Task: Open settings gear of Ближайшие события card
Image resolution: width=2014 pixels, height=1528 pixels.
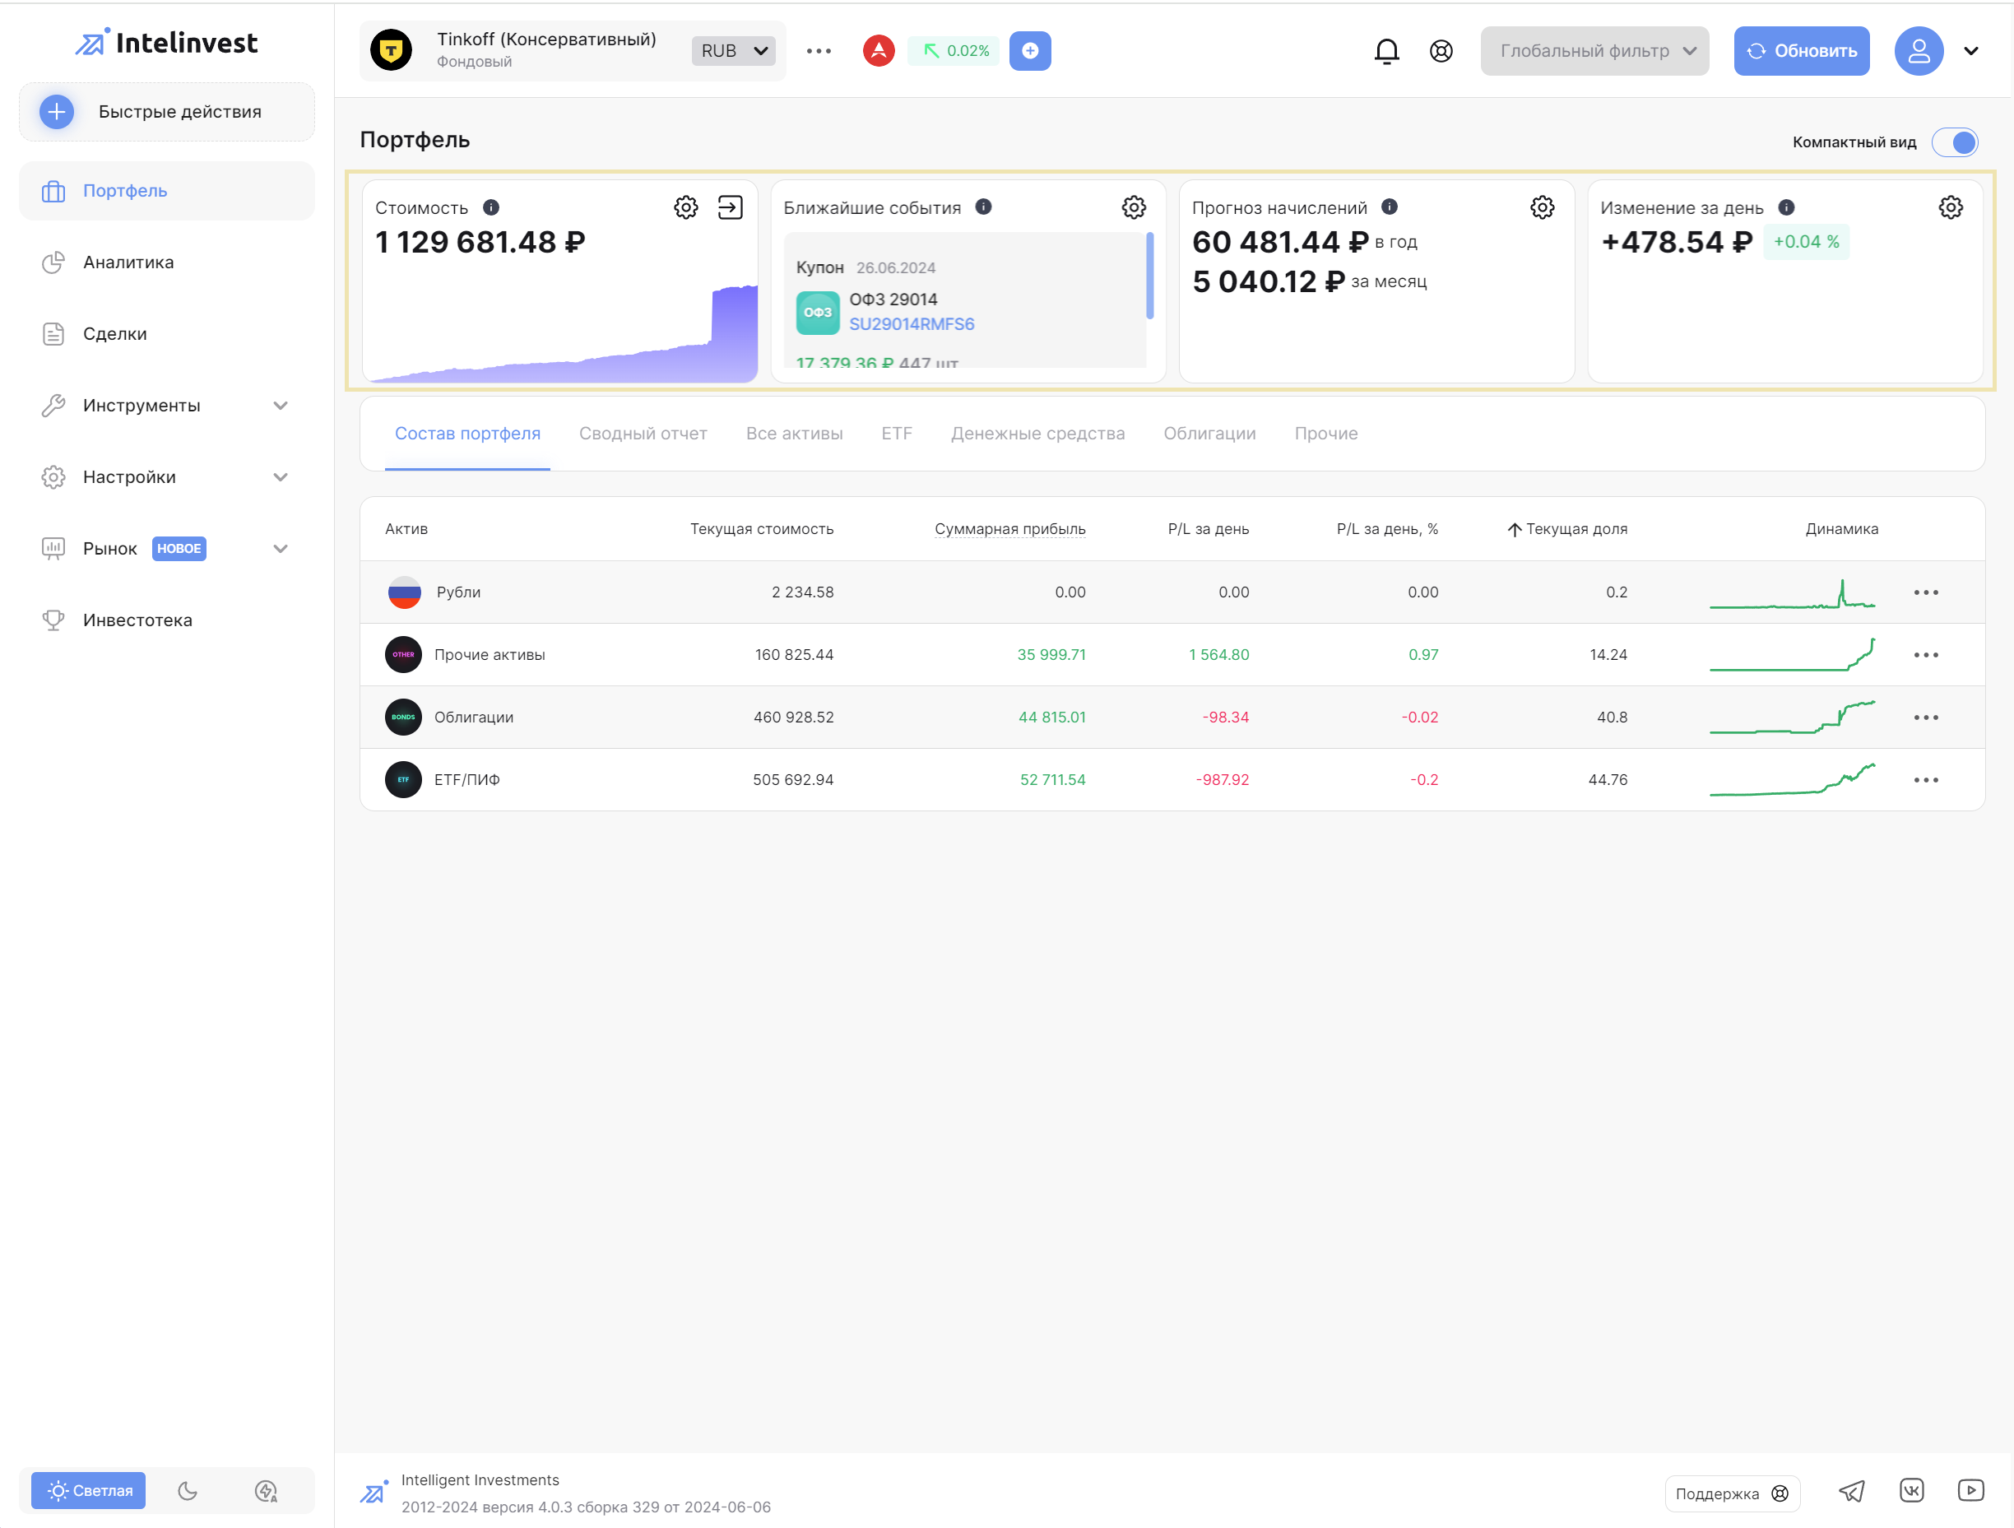Action: (1134, 207)
